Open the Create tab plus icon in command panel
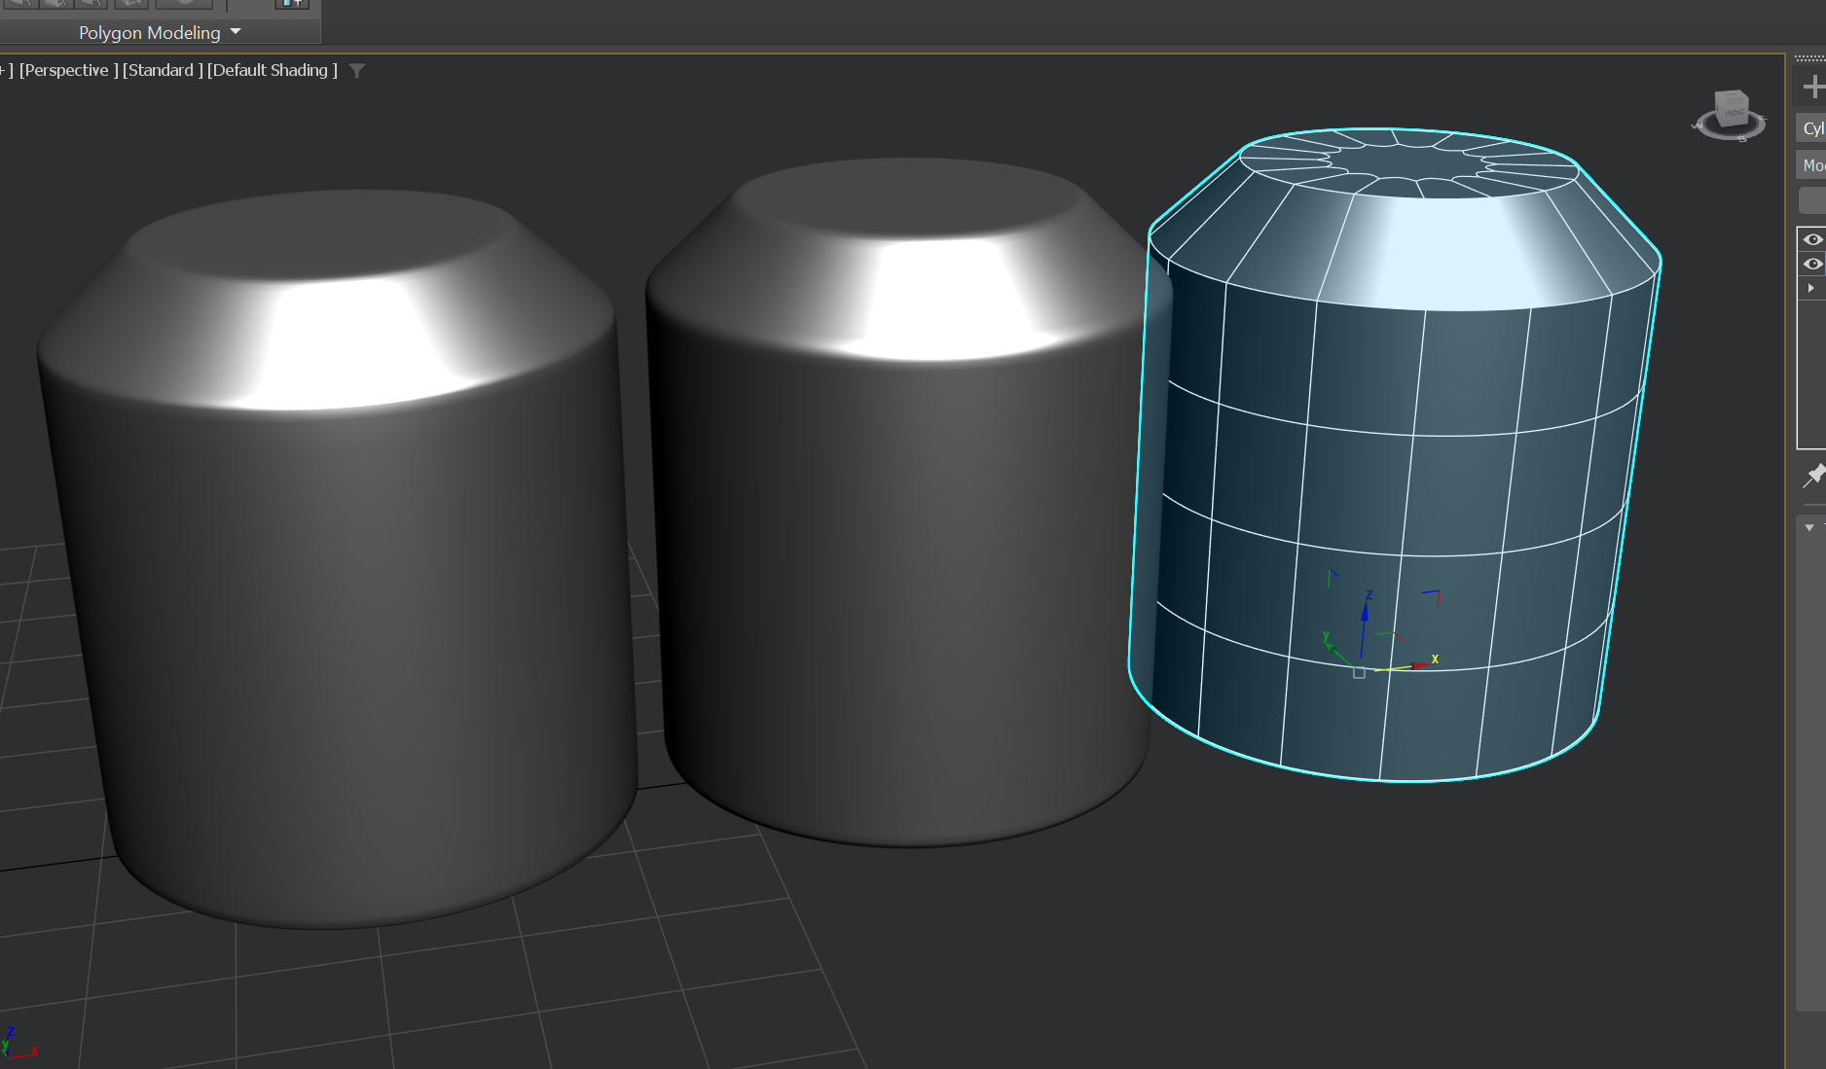1826x1069 pixels. 1812,88
